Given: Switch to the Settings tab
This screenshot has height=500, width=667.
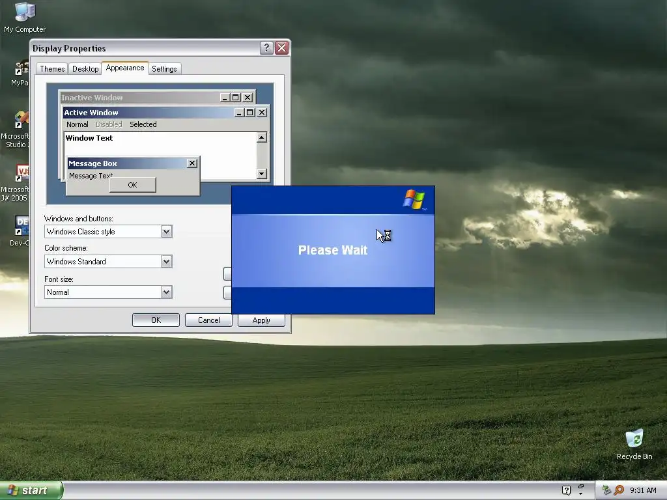Looking at the screenshot, I should 164,69.
